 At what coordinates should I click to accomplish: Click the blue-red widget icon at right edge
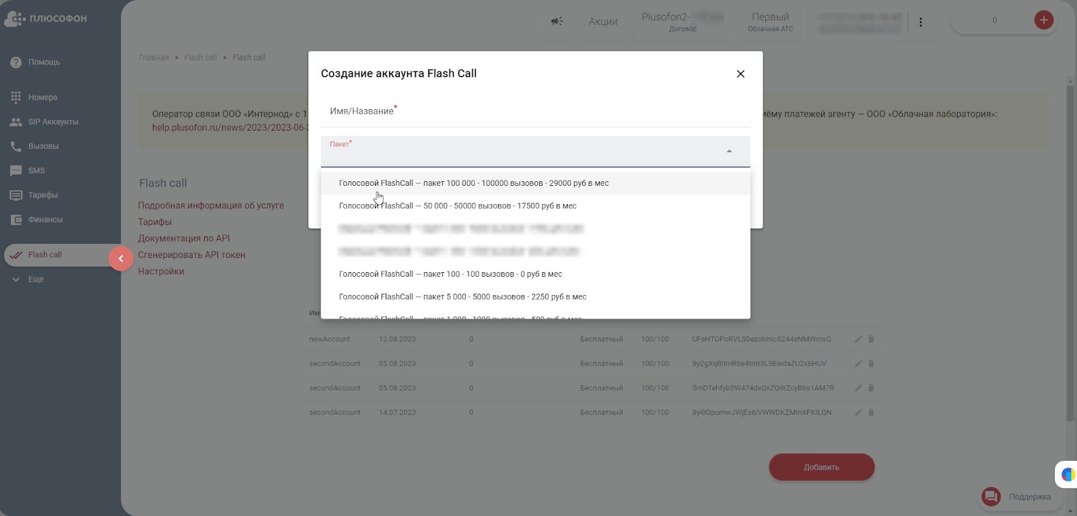pyautogui.click(x=1068, y=475)
